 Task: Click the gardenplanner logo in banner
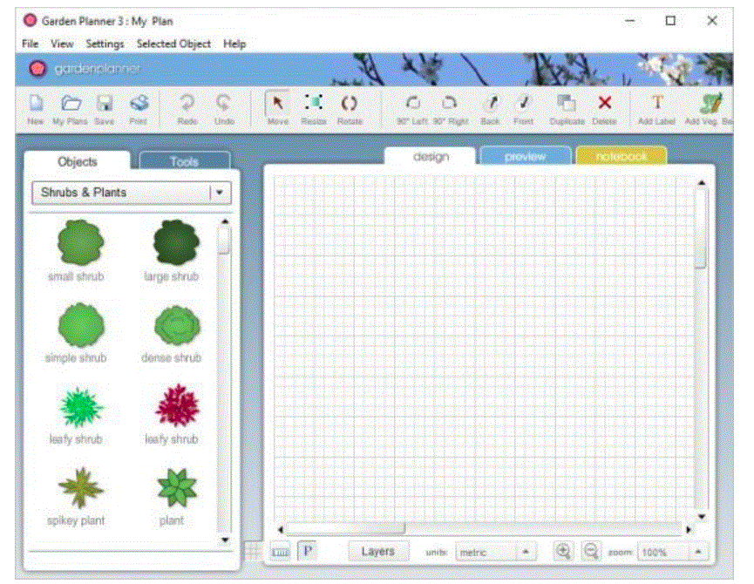coord(85,69)
